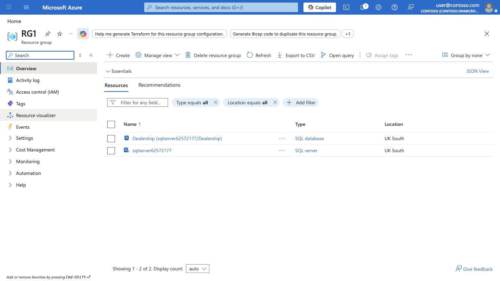500x281 pixels.
Task: Add RG1 to favorites with star
Action: coord(60,34)
